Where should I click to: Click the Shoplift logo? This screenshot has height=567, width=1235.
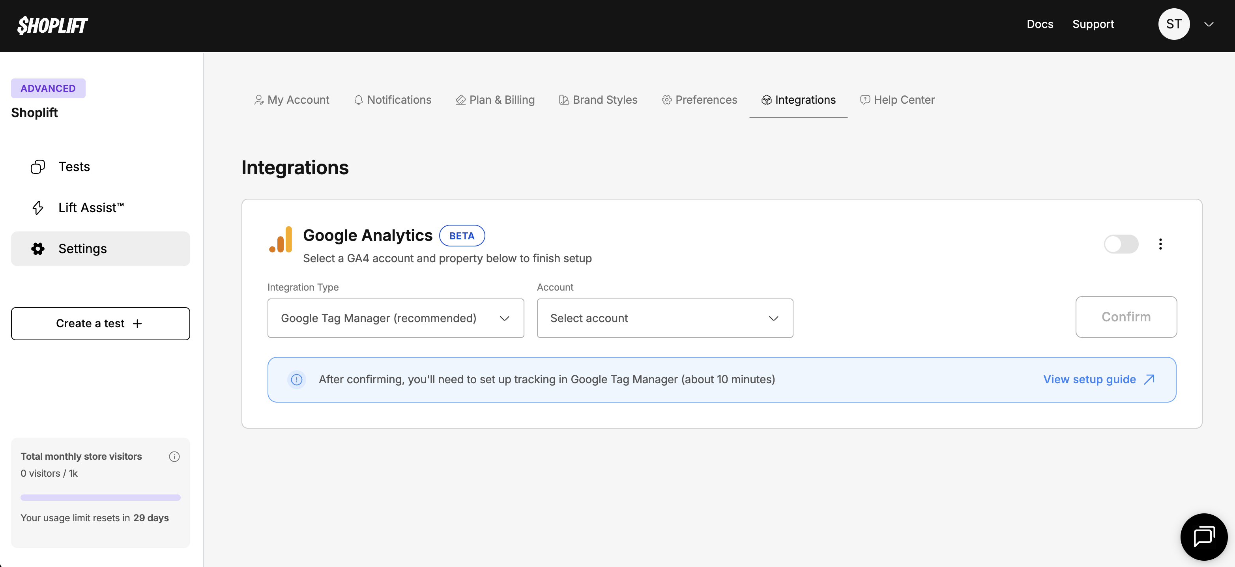click(52, 25)
